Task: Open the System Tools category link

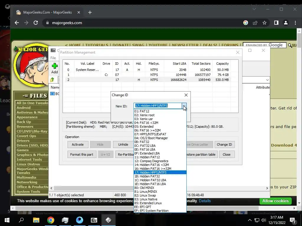Action: [x=28, y=192]
